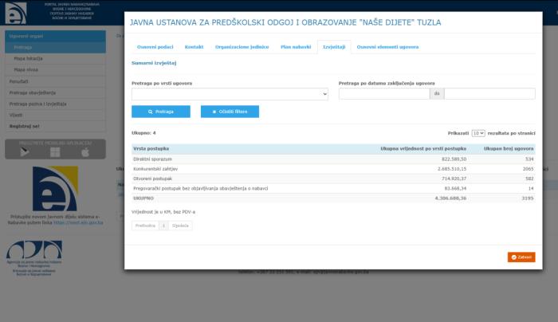Screen dimensions: 558x322
Task: Open Pretraga obavještenja sidebar item
Action: coord(55,92)
